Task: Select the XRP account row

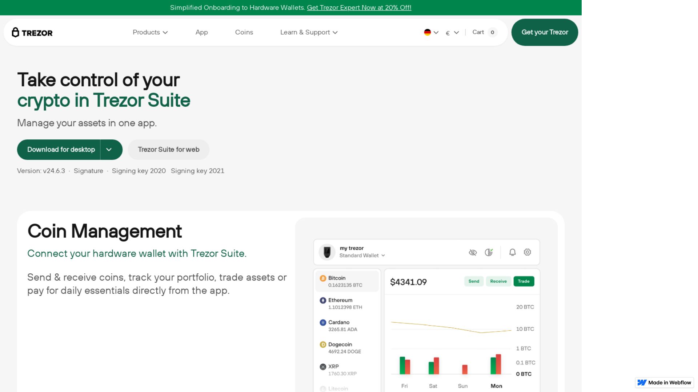Action: click(x=347, y=370)
